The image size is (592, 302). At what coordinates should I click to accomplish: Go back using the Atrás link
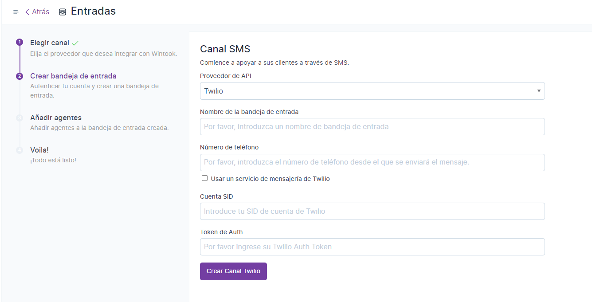[x=37, y=12]
